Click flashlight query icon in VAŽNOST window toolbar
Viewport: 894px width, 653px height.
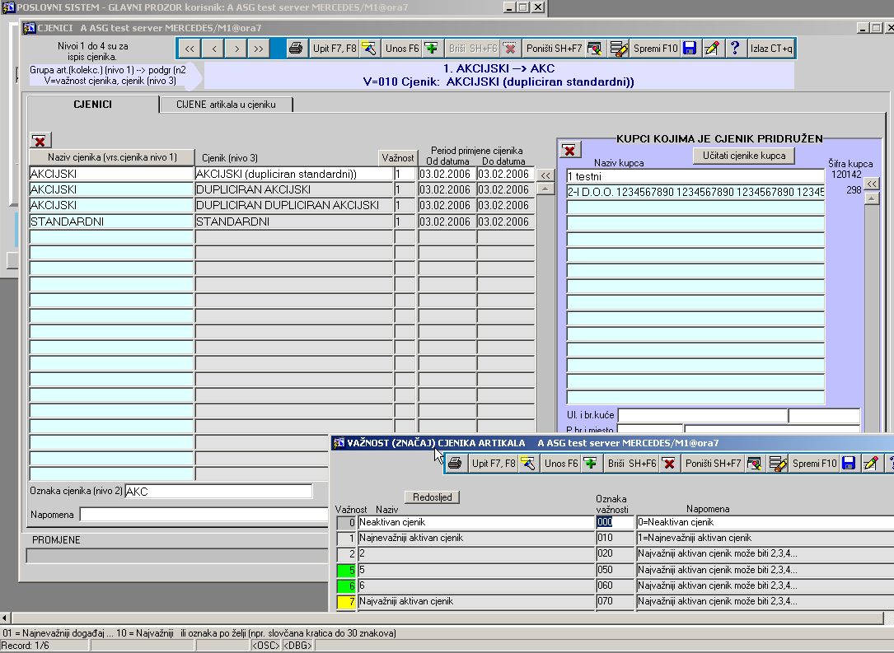[528, 464]
